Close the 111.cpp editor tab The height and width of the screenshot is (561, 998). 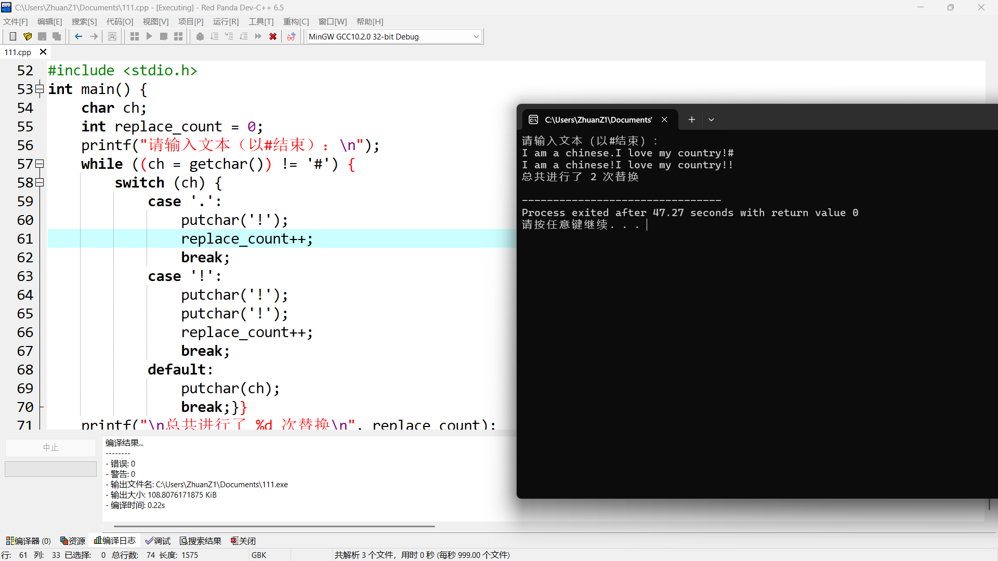coord(43,52)
